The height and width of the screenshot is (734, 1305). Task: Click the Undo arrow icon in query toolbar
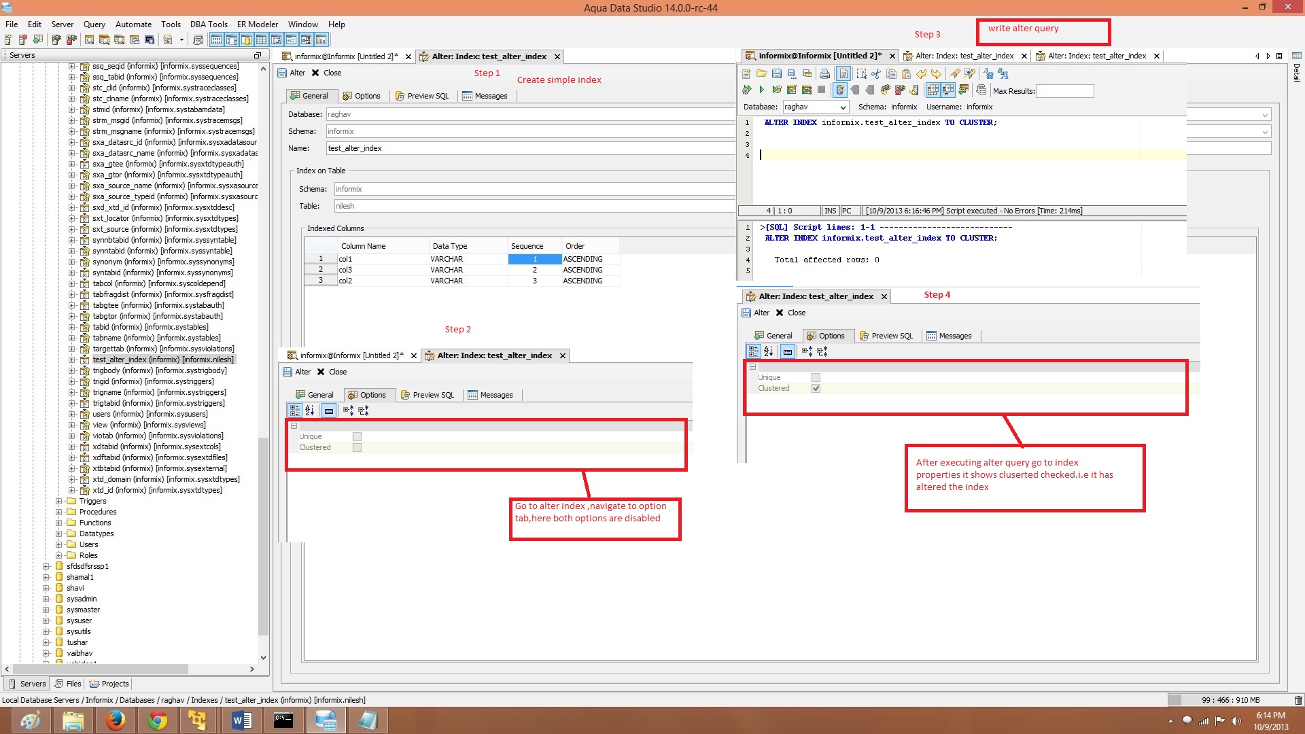pos(921,73)
